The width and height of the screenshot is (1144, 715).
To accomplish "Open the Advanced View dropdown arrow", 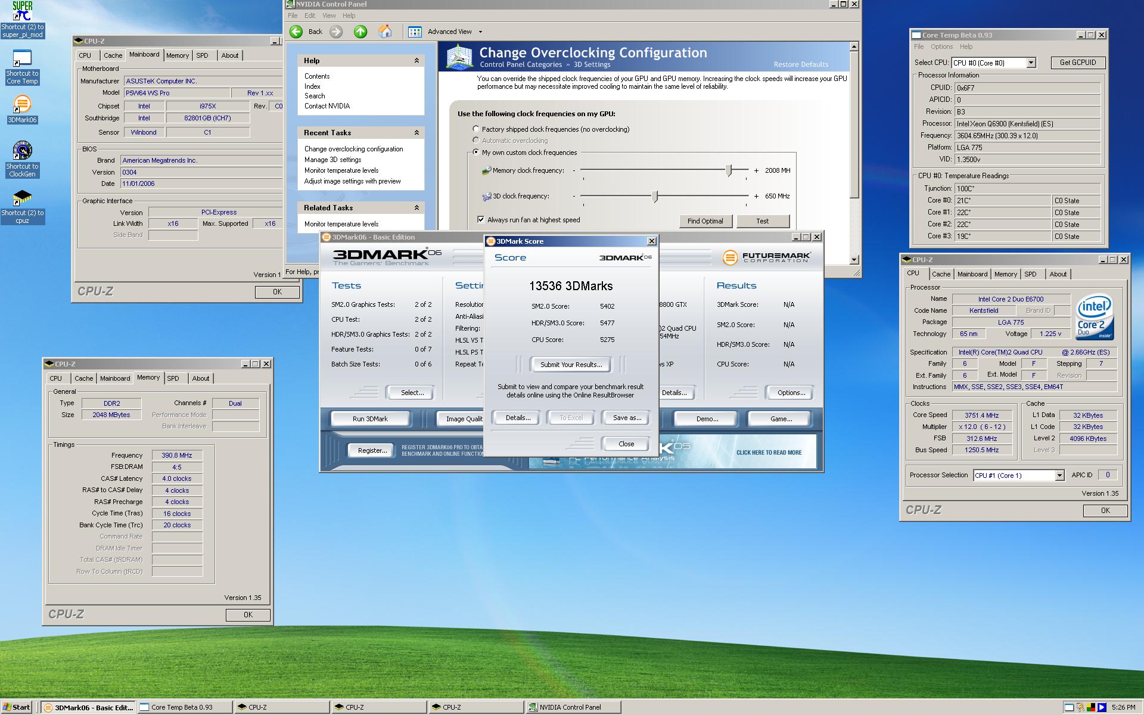I will click(480, 32).
